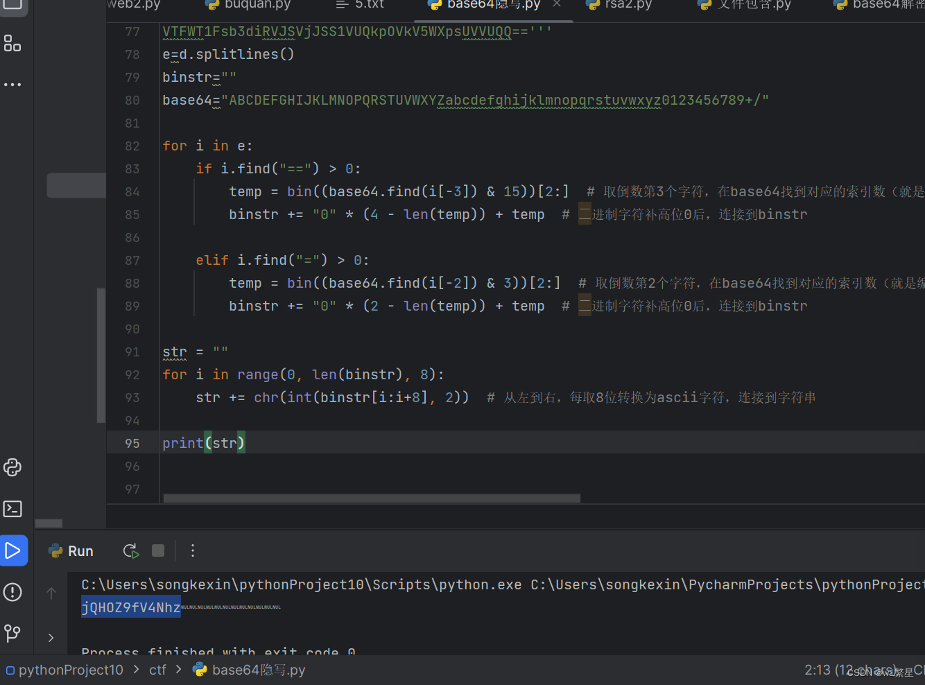Open the Git tool window icon

tap(12, 633)
